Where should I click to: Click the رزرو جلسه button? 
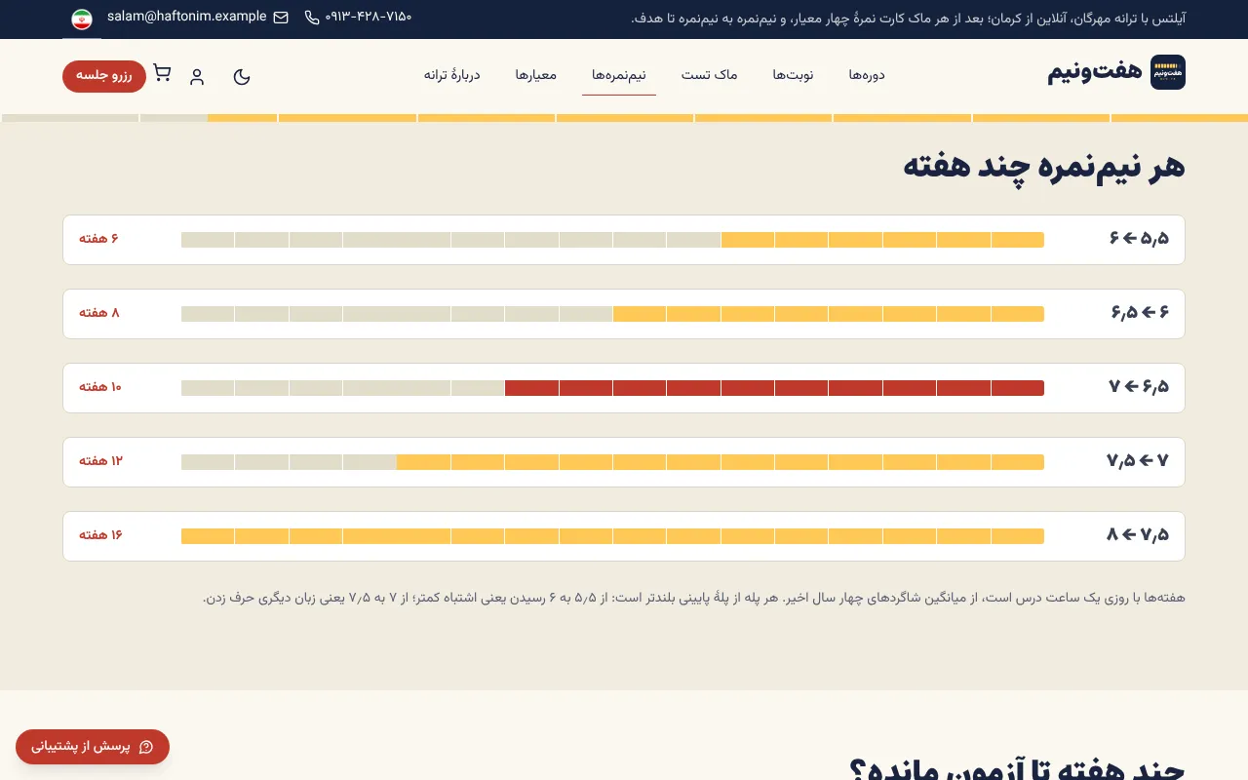coord(104,76)
